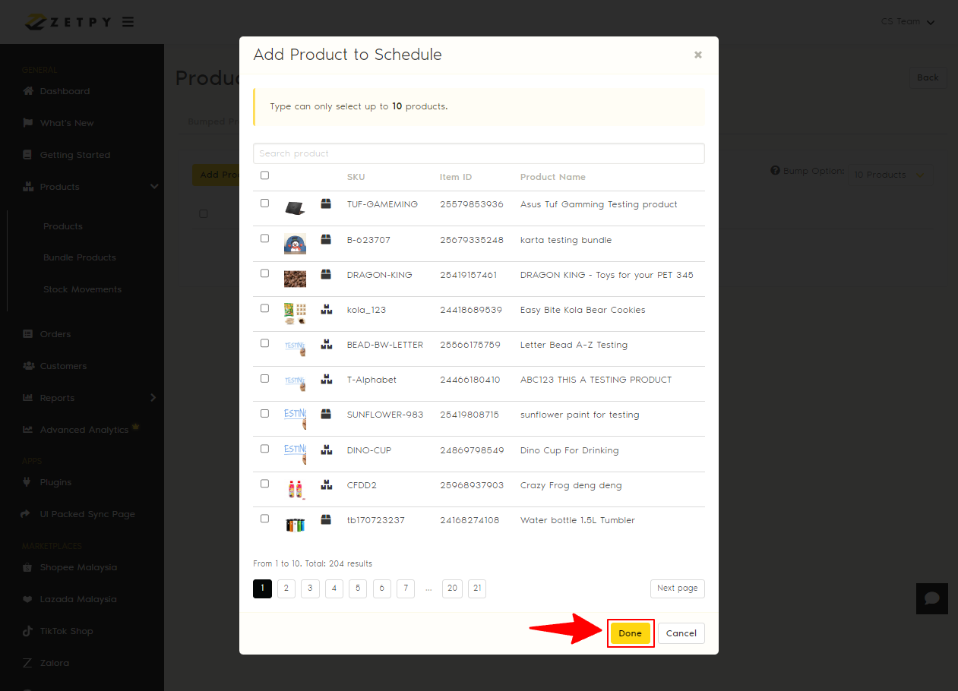Click the Customers people icon
The width and height of the screenshot is (958, 691).
[28, 366]
